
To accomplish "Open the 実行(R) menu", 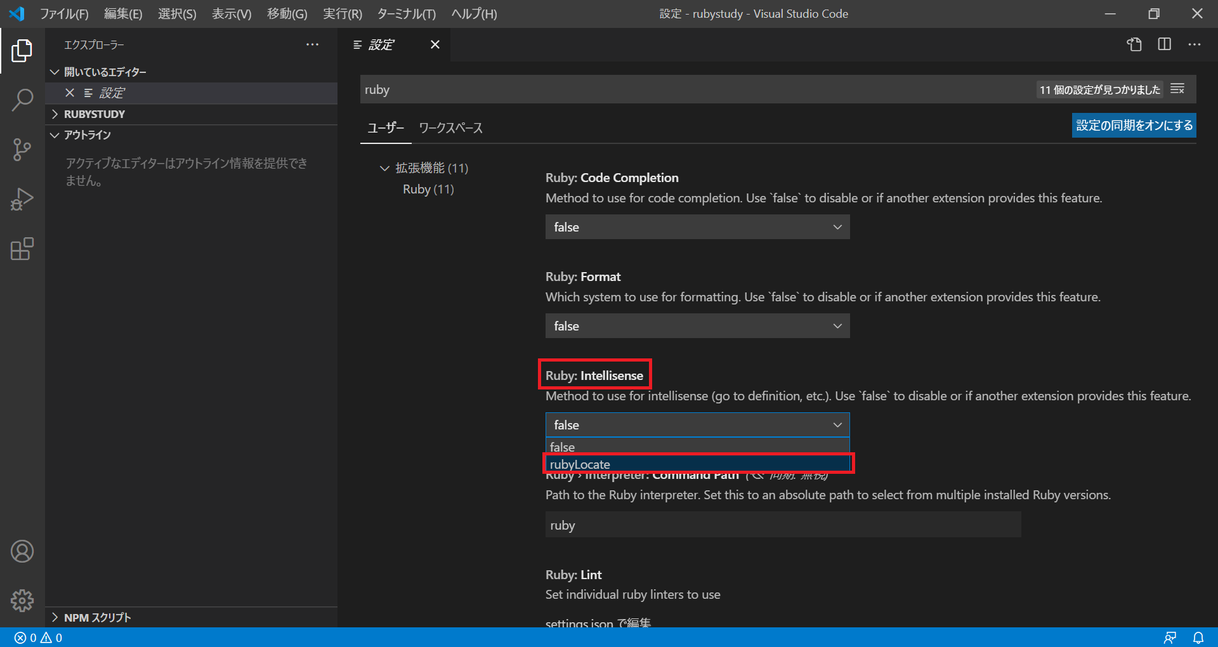I will click(343, 13).
